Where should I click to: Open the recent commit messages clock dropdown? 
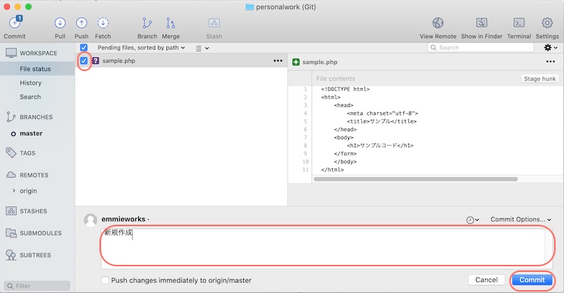pyautogui.click(x=472, y=220)
